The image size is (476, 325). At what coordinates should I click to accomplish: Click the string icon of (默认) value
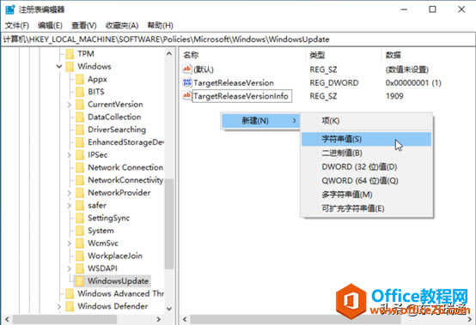point(187,69)
